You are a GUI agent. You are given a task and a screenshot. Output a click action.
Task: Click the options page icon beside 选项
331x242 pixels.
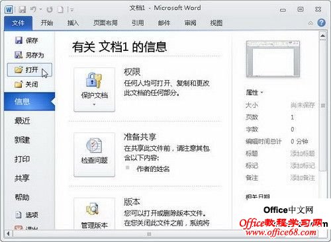(19, 214)
